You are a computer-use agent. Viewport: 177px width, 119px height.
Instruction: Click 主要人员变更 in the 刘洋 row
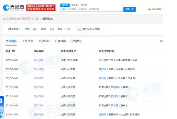[68, 97]
